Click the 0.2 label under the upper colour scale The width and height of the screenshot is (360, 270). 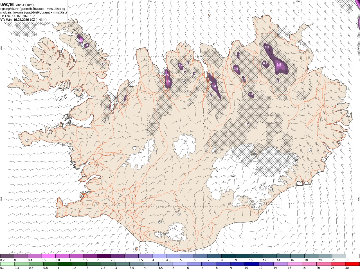(x=2, y=260)
